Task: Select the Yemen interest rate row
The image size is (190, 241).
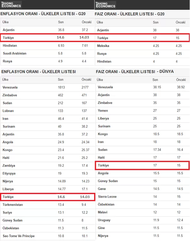Action: [103, 111]
